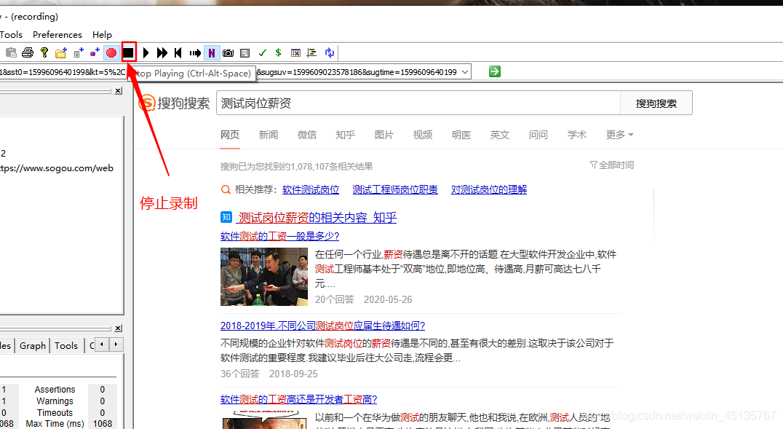The image size is (783, 429).
Task: Click the add new step icon
Action: click(78, 52)
